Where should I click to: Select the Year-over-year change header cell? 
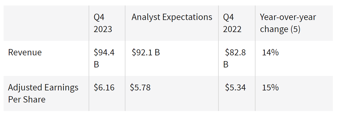pos(288,23)
